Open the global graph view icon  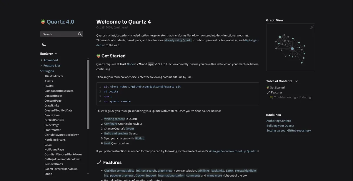point(312,27)
